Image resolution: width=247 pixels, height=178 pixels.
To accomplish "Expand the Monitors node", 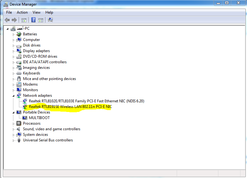I will [13, 90].
